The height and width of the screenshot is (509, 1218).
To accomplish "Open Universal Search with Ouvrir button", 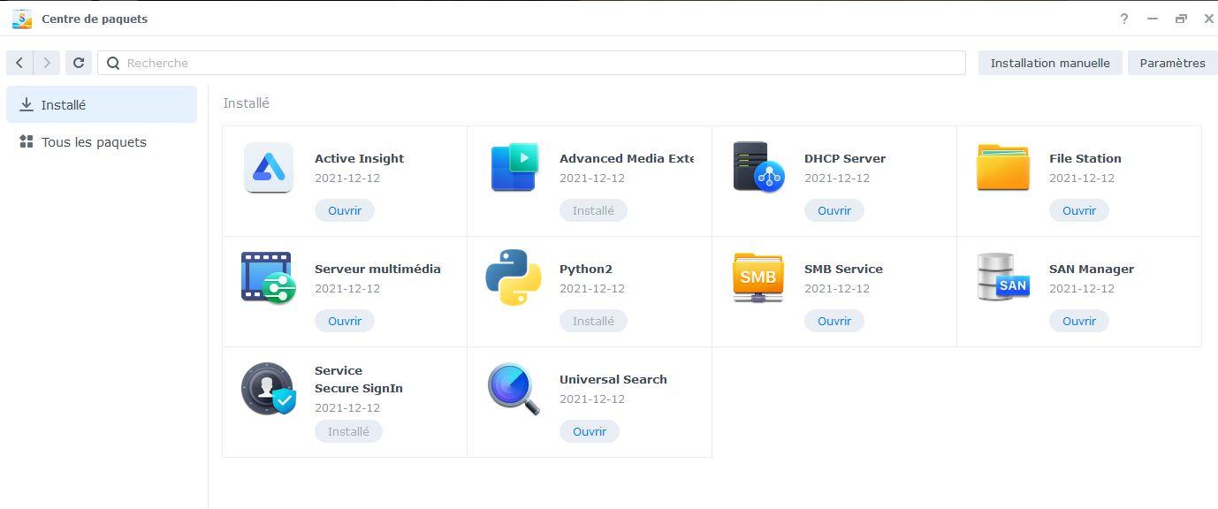I will (590, 431).
